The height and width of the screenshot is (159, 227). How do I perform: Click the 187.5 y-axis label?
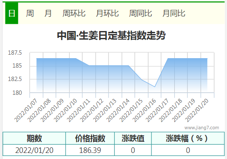click(x=15, y=53)
